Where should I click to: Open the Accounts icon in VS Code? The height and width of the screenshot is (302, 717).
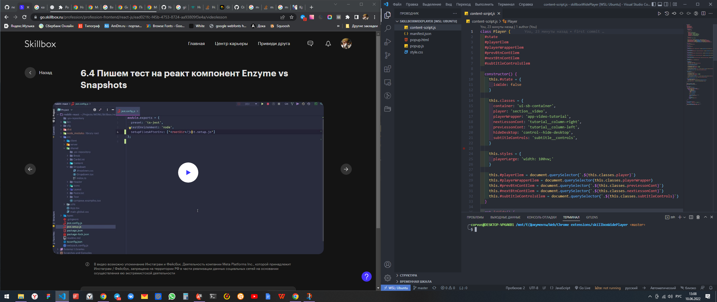pos(388,264)
